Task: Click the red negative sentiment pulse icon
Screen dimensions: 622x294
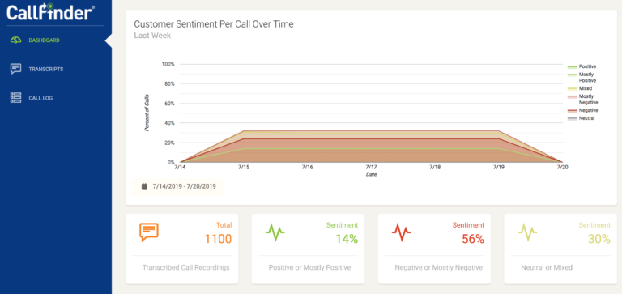Action: click(x=401, y=232)
